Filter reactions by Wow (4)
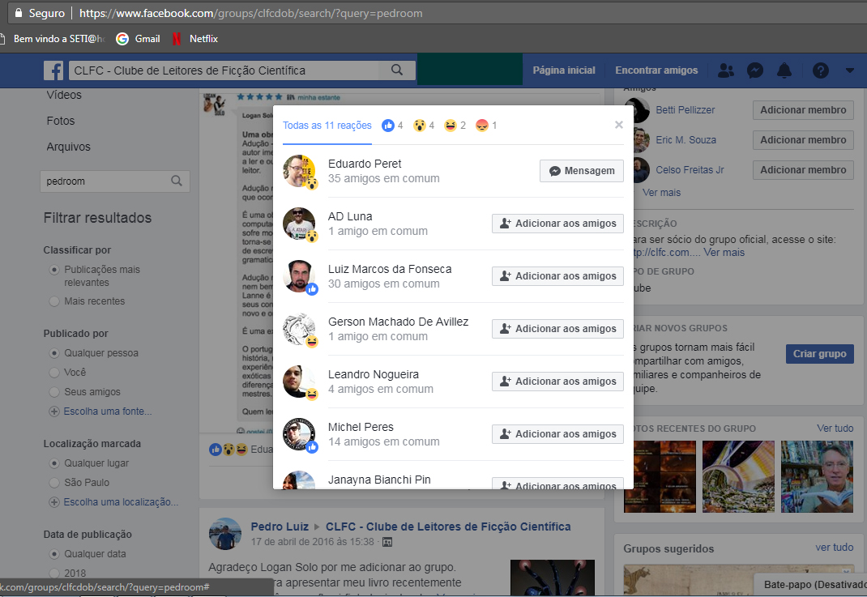867x597 pixels. [424, 126]
